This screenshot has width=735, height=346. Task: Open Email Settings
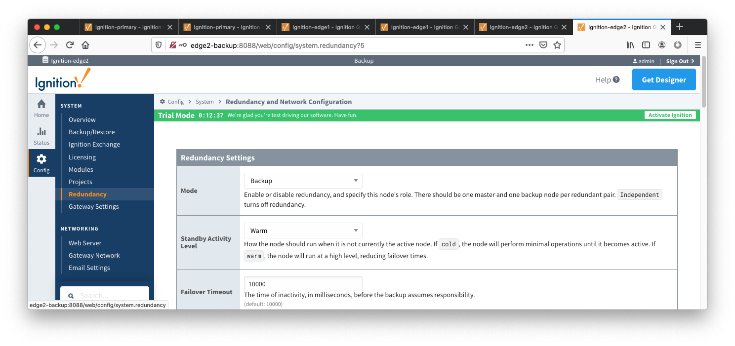[x=89, y=268]
